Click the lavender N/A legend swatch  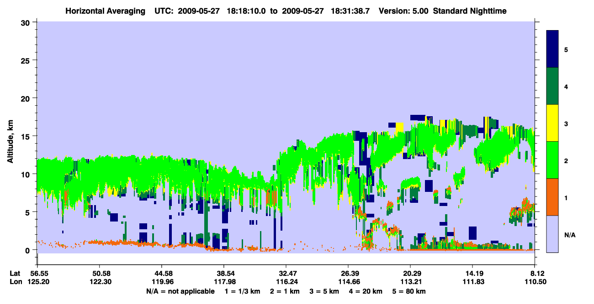[x=552, y=233]
